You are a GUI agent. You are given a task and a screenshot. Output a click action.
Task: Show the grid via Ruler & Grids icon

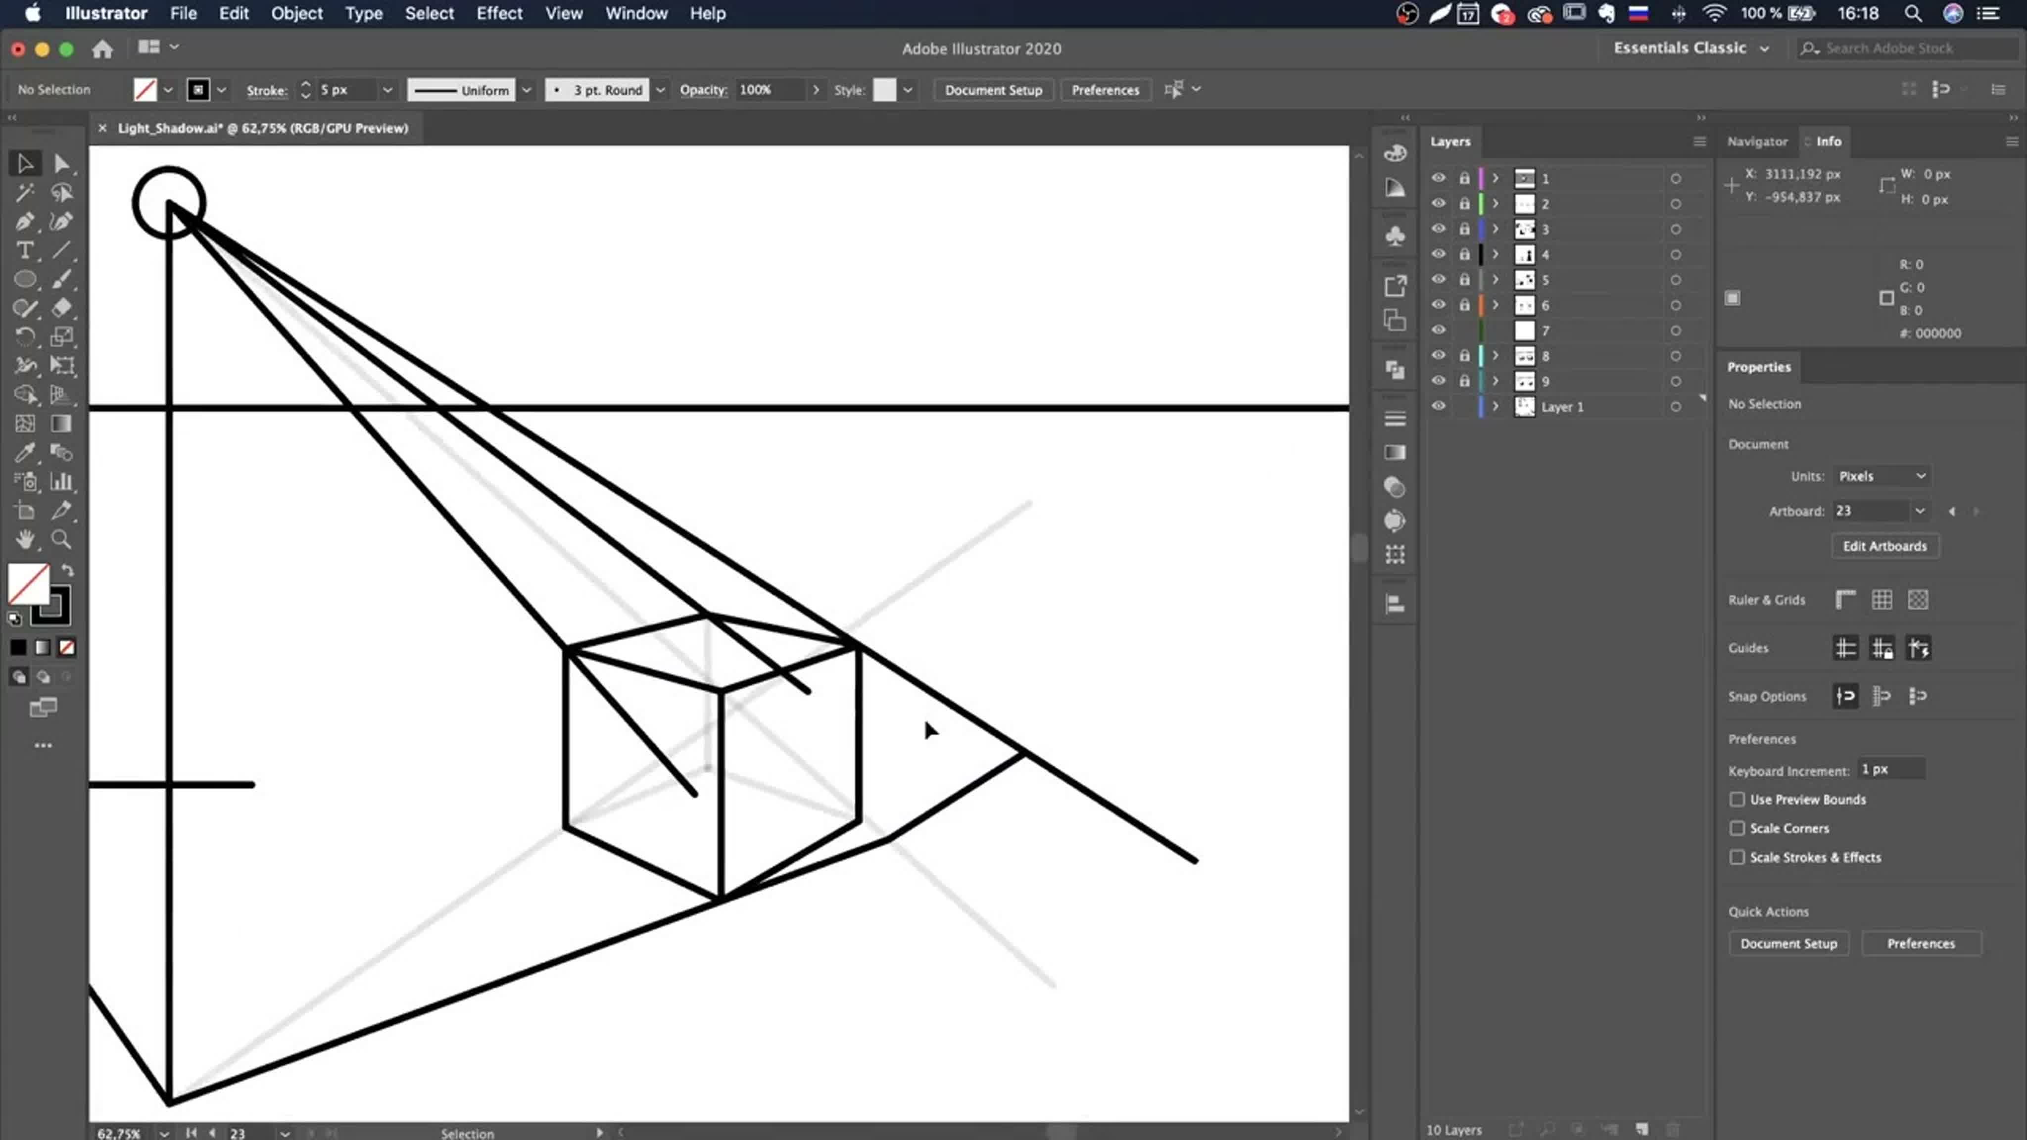(1882, 600)
